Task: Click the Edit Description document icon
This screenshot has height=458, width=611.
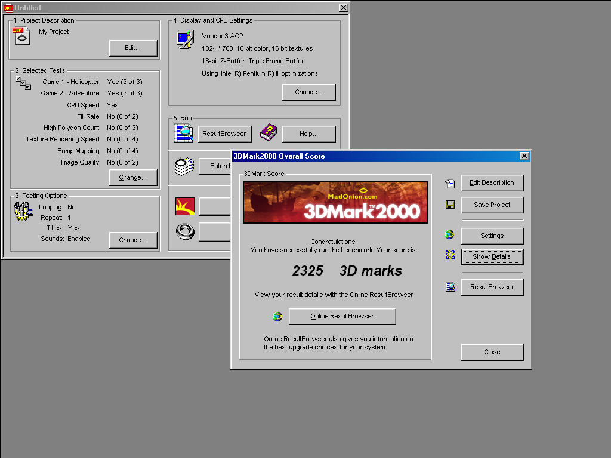Action: tap(450, 184)
